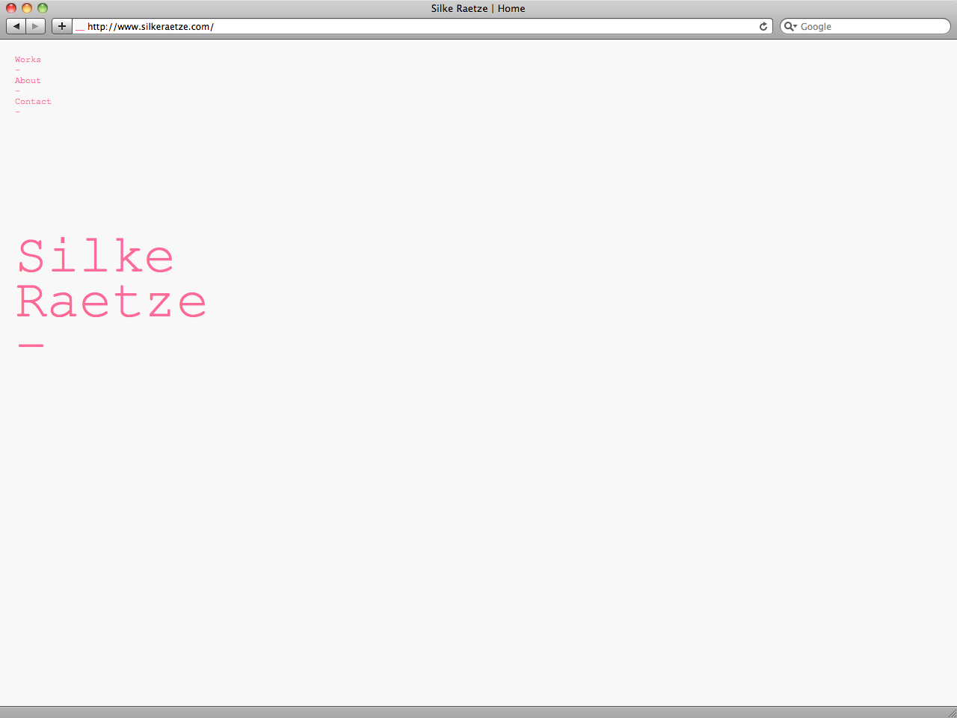Grab the window resize corner handle
Screen dimensions: 957x718
[x=951, y=712]
